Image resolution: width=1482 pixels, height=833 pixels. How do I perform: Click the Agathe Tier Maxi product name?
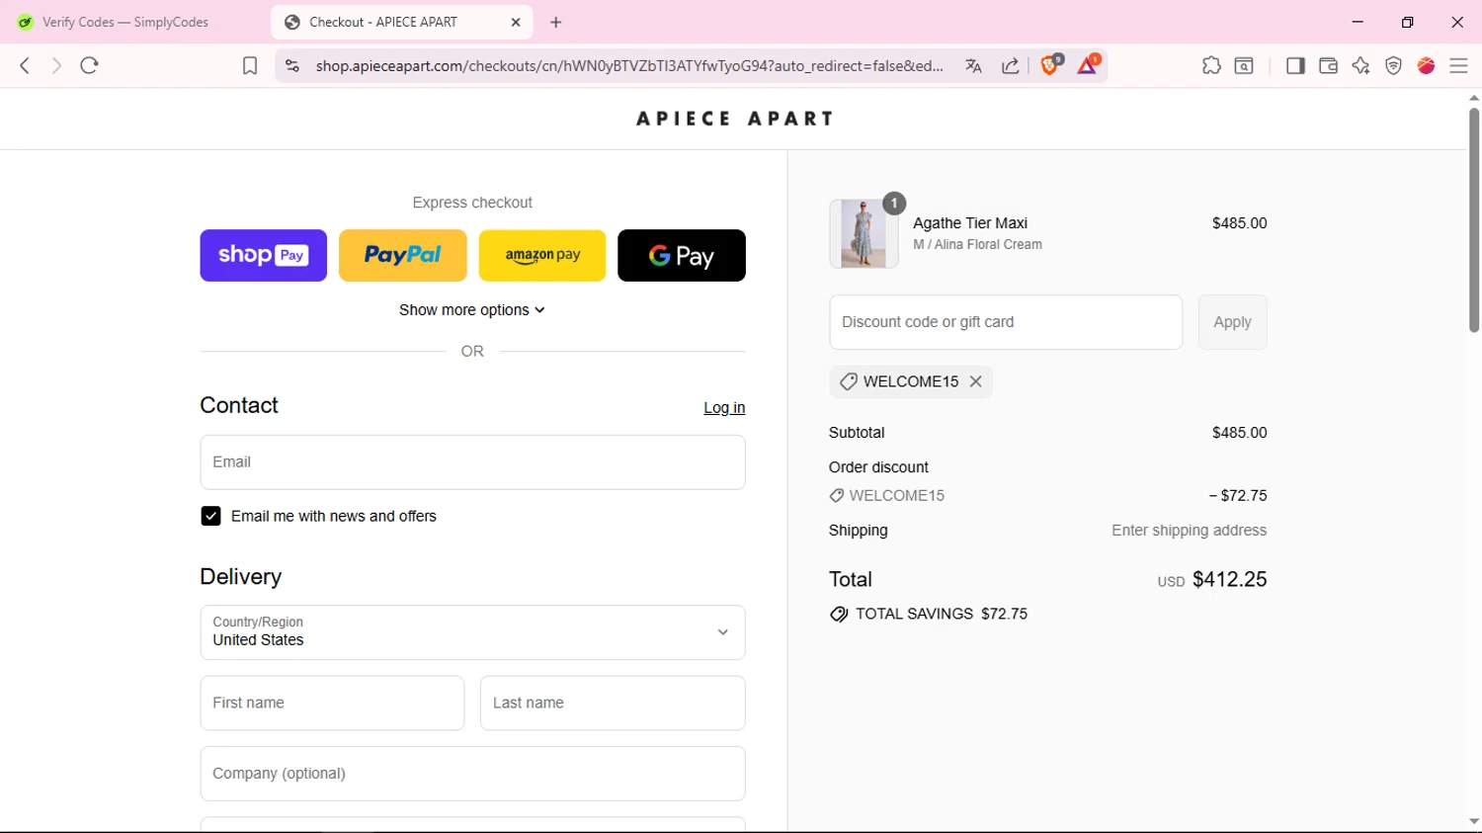coord(970,223)
